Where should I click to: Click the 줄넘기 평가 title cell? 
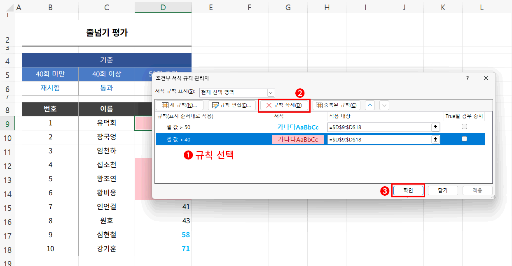[x=107, y=33]
